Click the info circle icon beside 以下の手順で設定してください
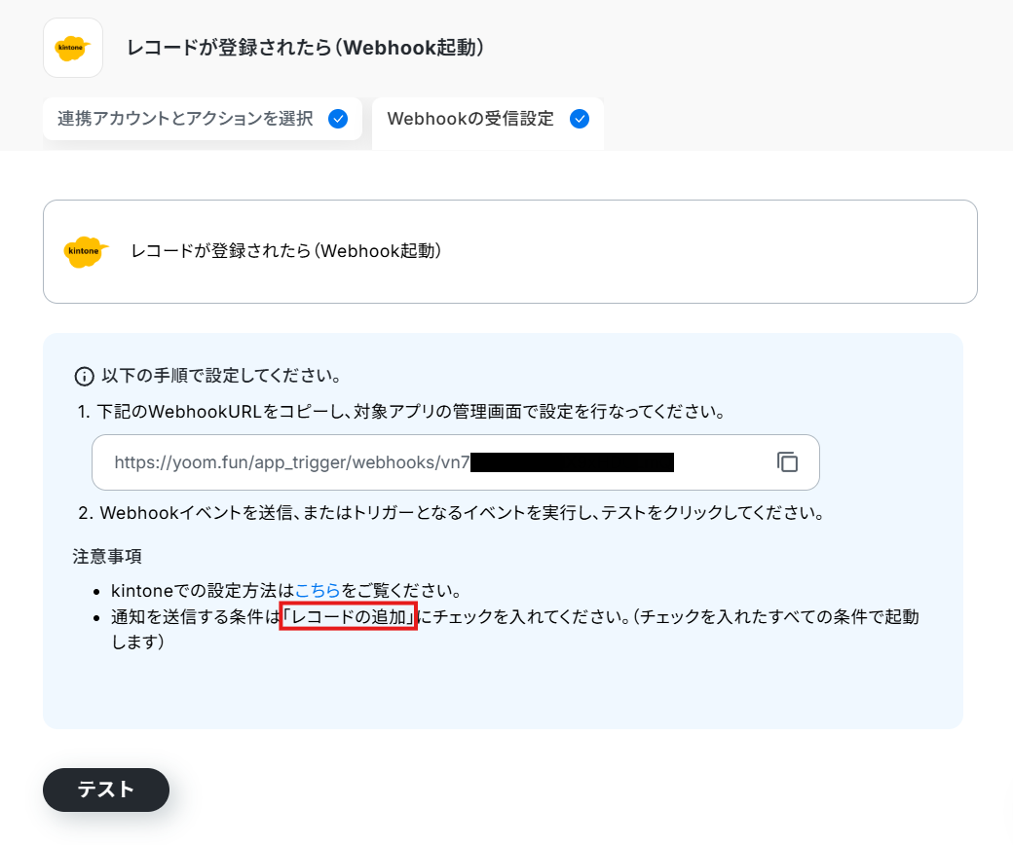The image size is (1013, 845). [x=84, y=377]
